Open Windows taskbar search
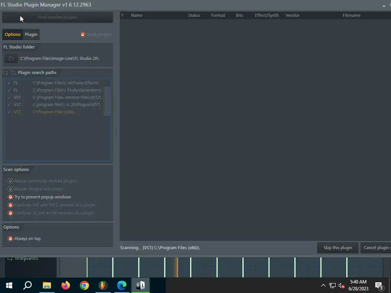This screenshot has width=391, height=293. pyautogui.click(x=27, y=285)
